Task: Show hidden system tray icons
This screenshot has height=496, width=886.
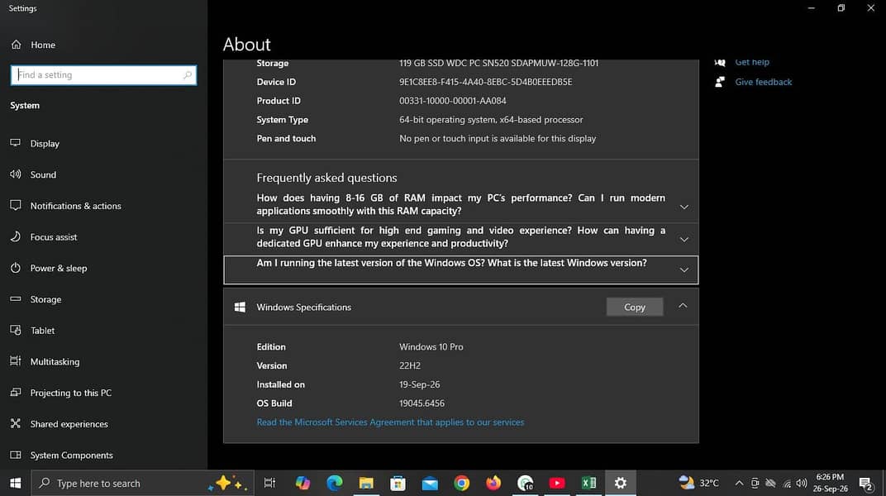Action: point(739,483)
